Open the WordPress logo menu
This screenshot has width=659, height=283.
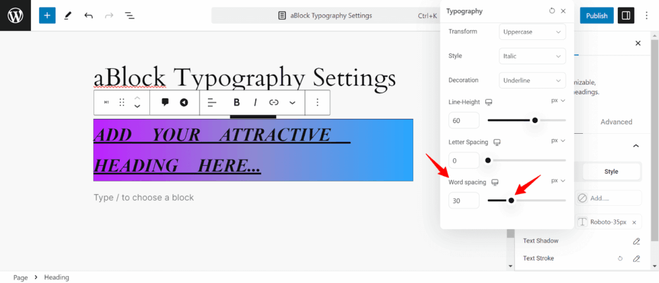click(15, 15)
